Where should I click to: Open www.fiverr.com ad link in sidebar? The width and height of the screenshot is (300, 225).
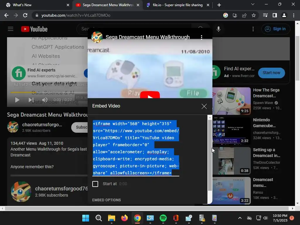click(x=243, y=76)
